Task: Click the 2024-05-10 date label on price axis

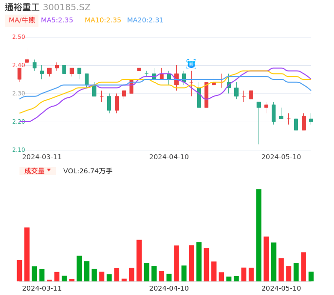Action: (x=281, y=157)
